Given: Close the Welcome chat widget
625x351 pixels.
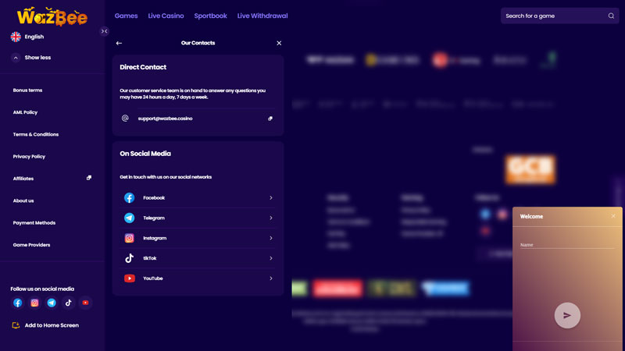Looking at the screenshot, I should 613,216.
